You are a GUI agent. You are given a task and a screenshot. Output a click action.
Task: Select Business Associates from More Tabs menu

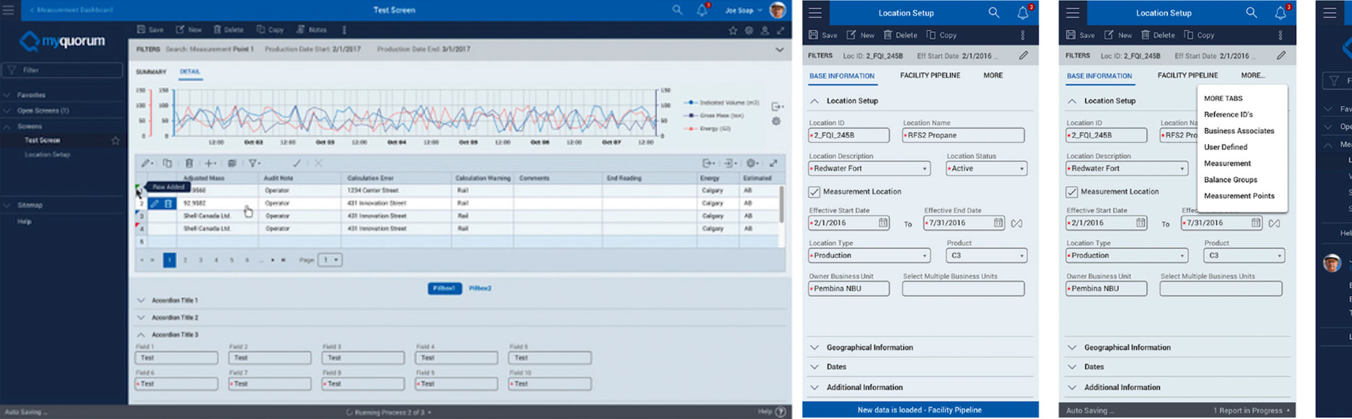click(1238, 131)
